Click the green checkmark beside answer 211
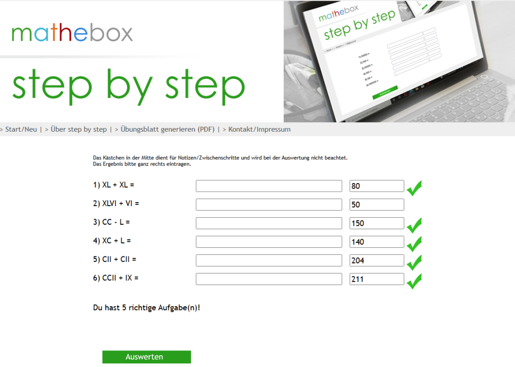This screenshot has width=515, height=367. pyautogui.click(x=414, y=281)
